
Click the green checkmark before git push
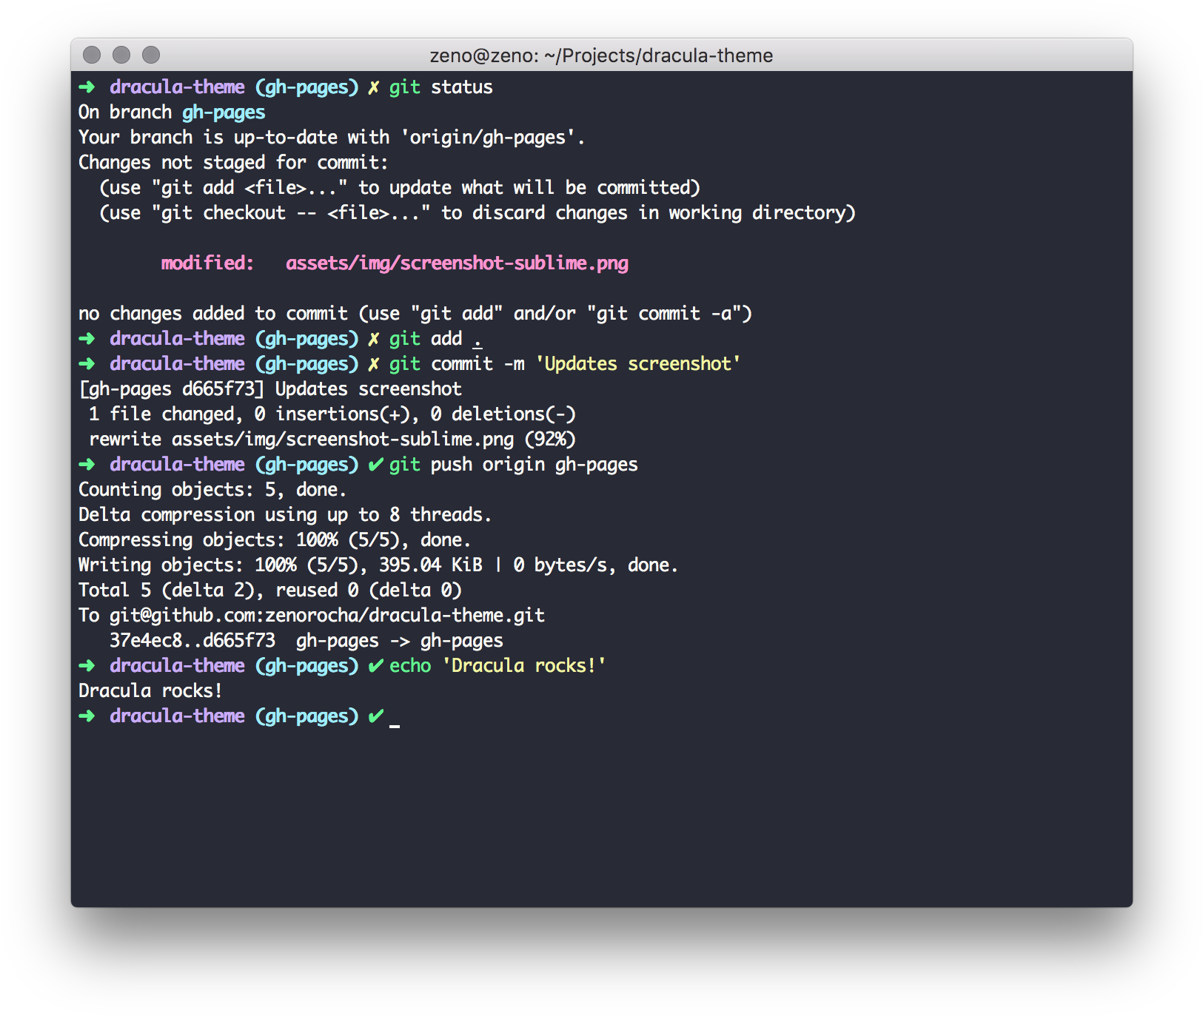click(375, 465)
